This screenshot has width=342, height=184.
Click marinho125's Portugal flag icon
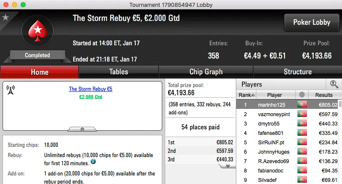(x=303, y=105)
